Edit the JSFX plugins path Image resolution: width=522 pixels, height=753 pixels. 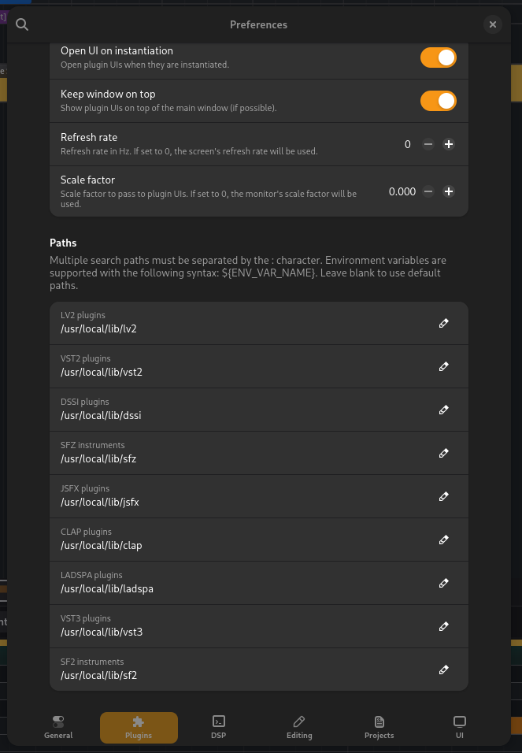click(x=444, y=496)
